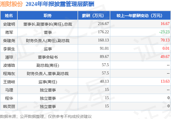Select 程海东's salary 57.5
Screen dimensions: 171x119
pos(105,73)
